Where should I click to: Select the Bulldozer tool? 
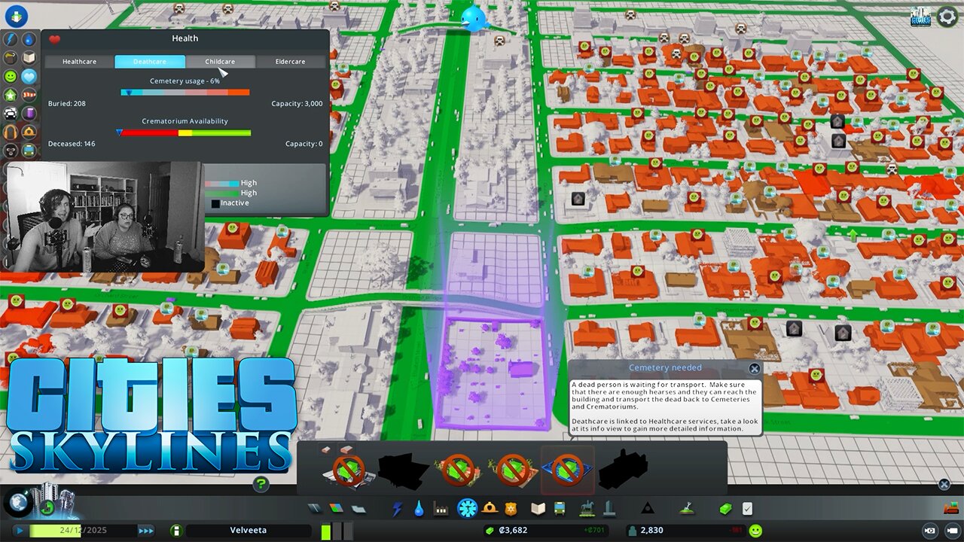point(950,509)
